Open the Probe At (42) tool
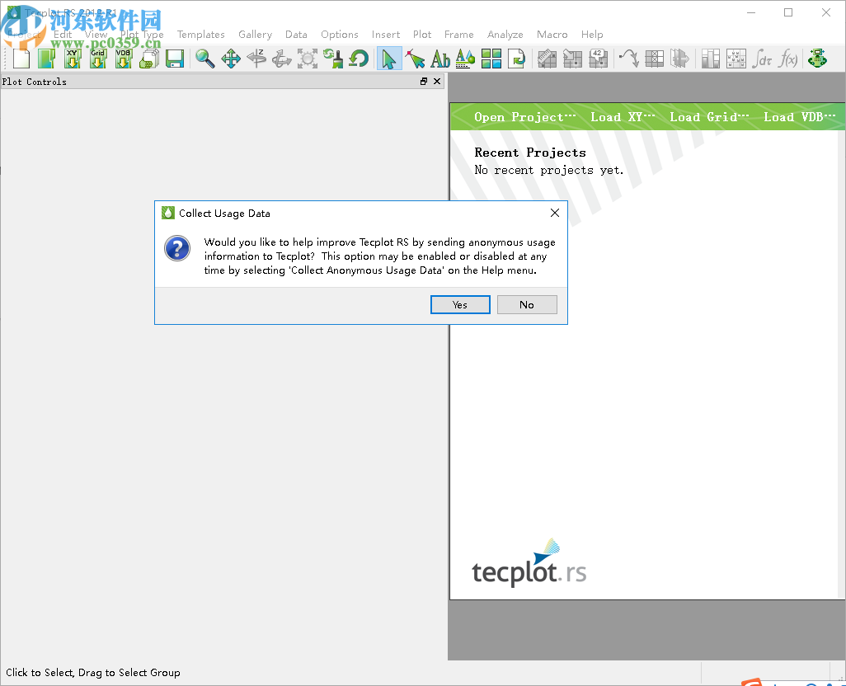The height and width of the screenshot is (686, 846). 598,58
